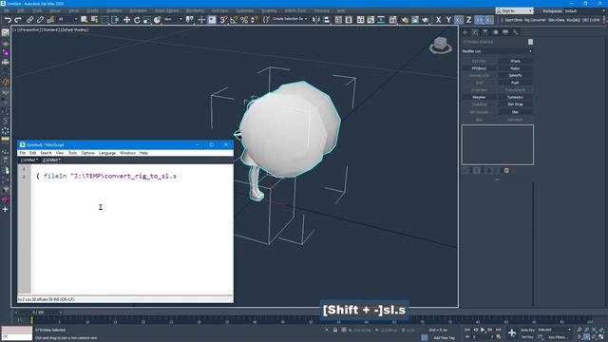The width and height of the screenshot is (608, 342).
Task: Click the Redo arrow in main toolbar
Action: pyautogui.click(x=18, y=20)
